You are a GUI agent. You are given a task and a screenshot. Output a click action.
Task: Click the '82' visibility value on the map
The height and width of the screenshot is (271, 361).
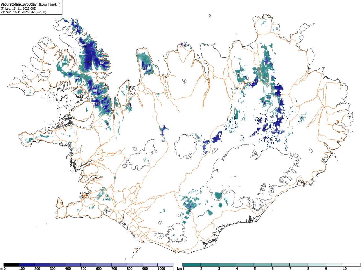(84, 45)
